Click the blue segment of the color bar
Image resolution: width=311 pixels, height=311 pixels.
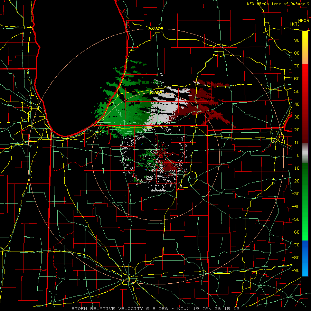[x=305, y=258]
